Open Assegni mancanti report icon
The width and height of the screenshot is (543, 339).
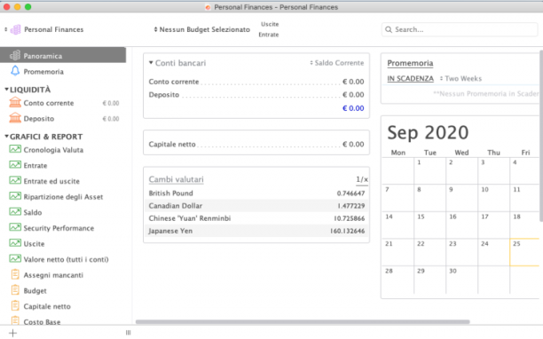15,274
